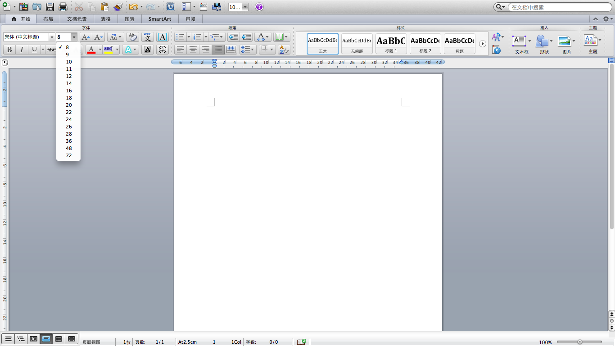Apply the 标题 1 style
This screenshot has height=346, width=615.
(x=391, y=44)
